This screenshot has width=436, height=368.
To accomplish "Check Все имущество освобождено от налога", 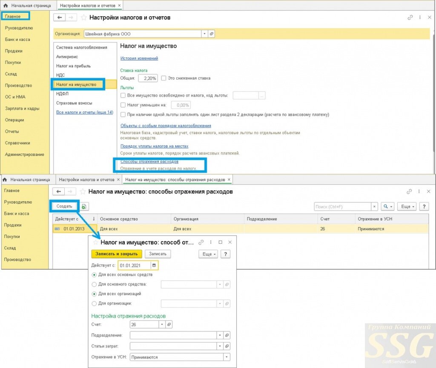I will point(123,95).
